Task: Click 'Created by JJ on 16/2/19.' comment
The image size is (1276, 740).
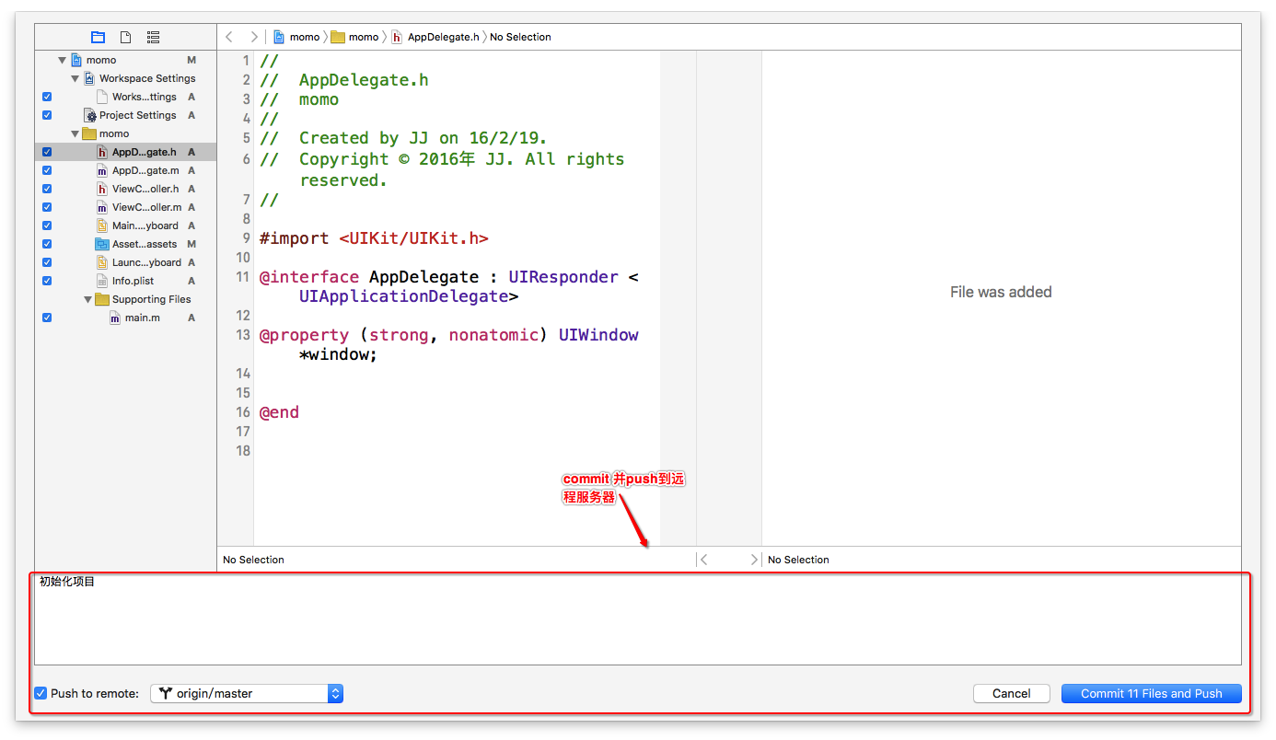Action: (423, 138)
